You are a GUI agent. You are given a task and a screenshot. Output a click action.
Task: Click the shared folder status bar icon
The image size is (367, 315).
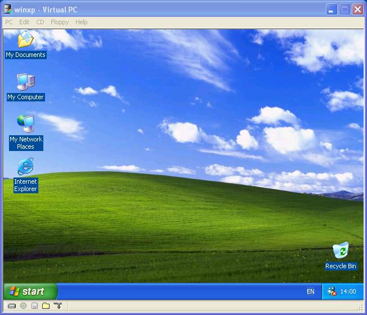tap(46, 305)
